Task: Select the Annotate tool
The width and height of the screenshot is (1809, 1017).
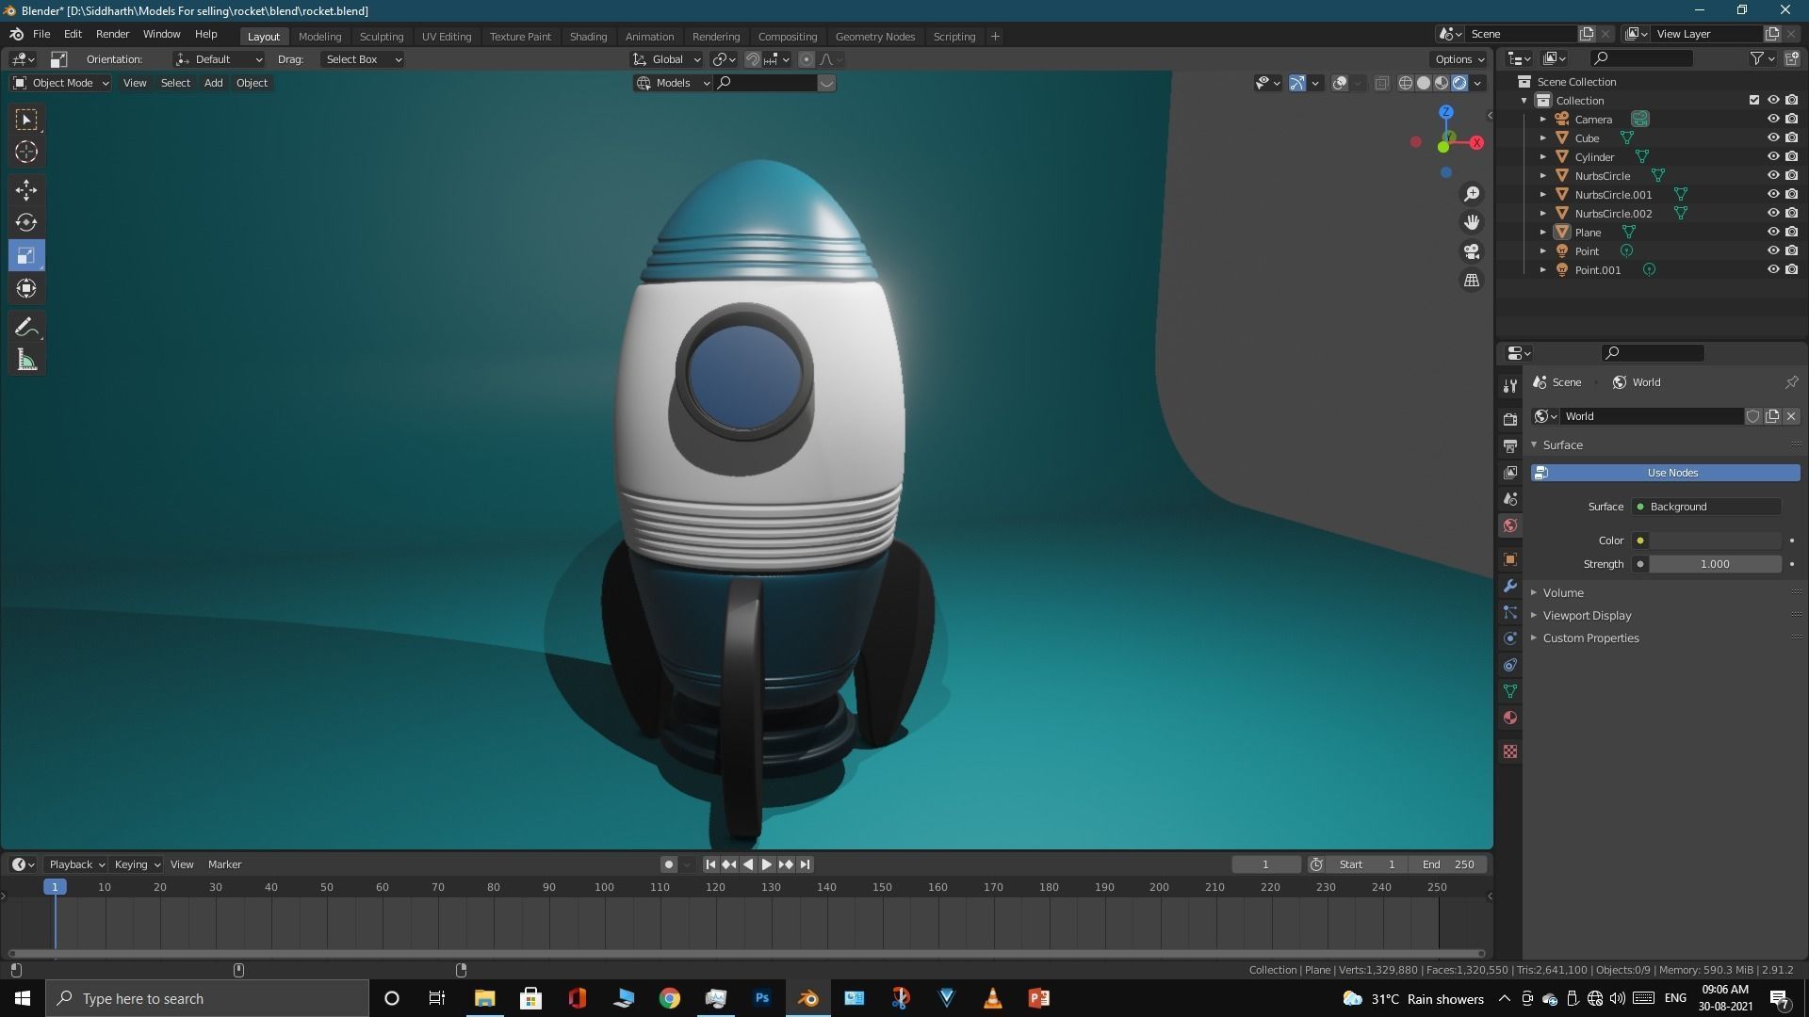Action: coord(26,328)
